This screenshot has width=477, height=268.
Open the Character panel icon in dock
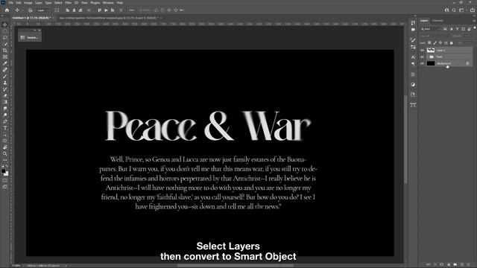tap(413, 57)
